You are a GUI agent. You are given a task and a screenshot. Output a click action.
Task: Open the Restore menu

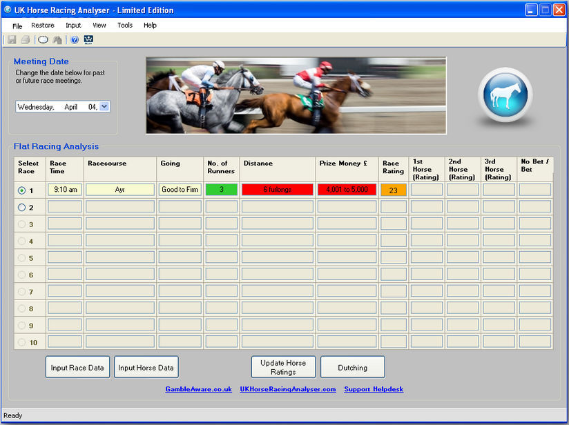click(x=42, y=25)
